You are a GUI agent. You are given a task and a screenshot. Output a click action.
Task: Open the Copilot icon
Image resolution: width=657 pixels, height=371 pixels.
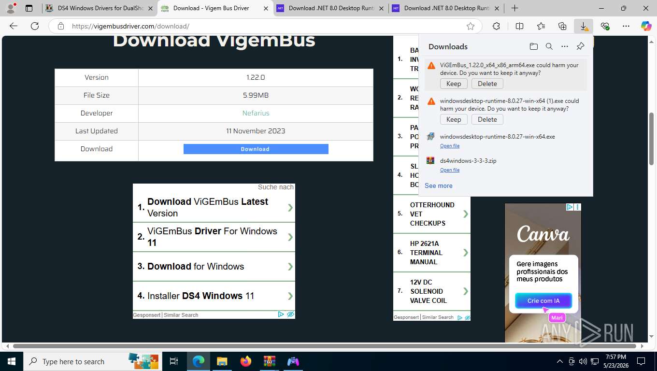coord(646,26)
